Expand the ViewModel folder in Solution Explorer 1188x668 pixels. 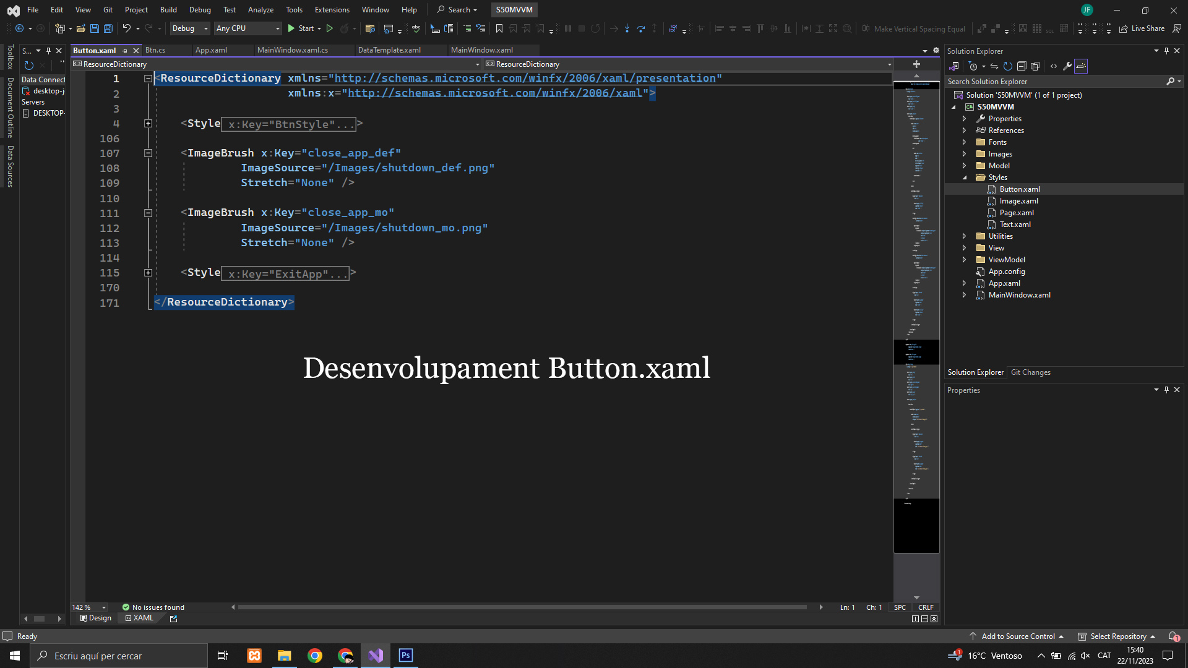pyautogui.click(x=964, y=260)
